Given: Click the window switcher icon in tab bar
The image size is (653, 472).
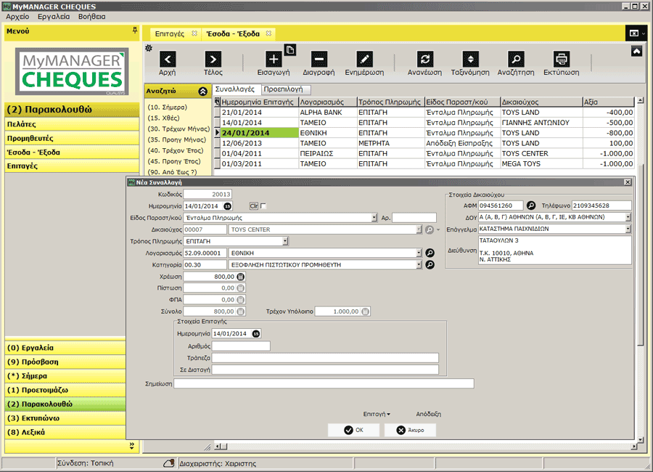Looking at the screenshot, I should point(634,33).
